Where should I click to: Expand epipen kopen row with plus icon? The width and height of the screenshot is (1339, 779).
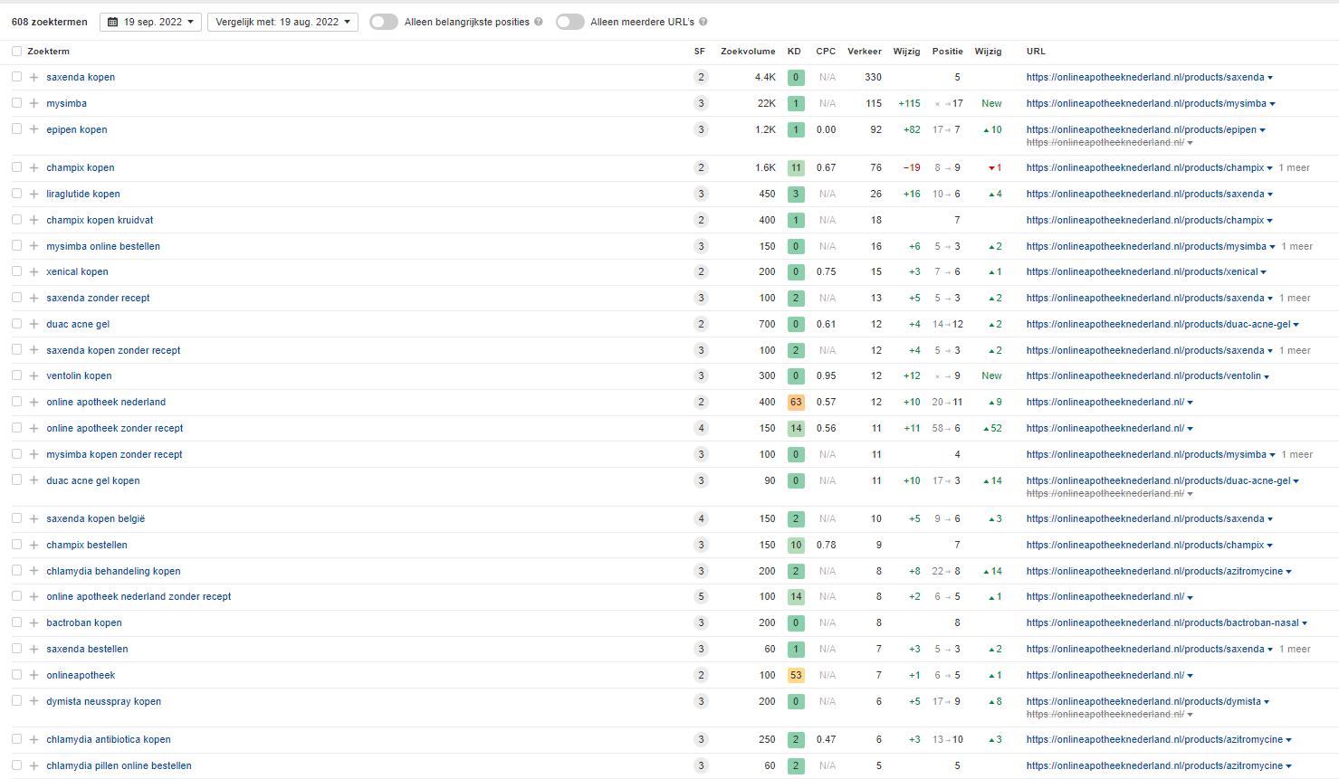(34, 130)
